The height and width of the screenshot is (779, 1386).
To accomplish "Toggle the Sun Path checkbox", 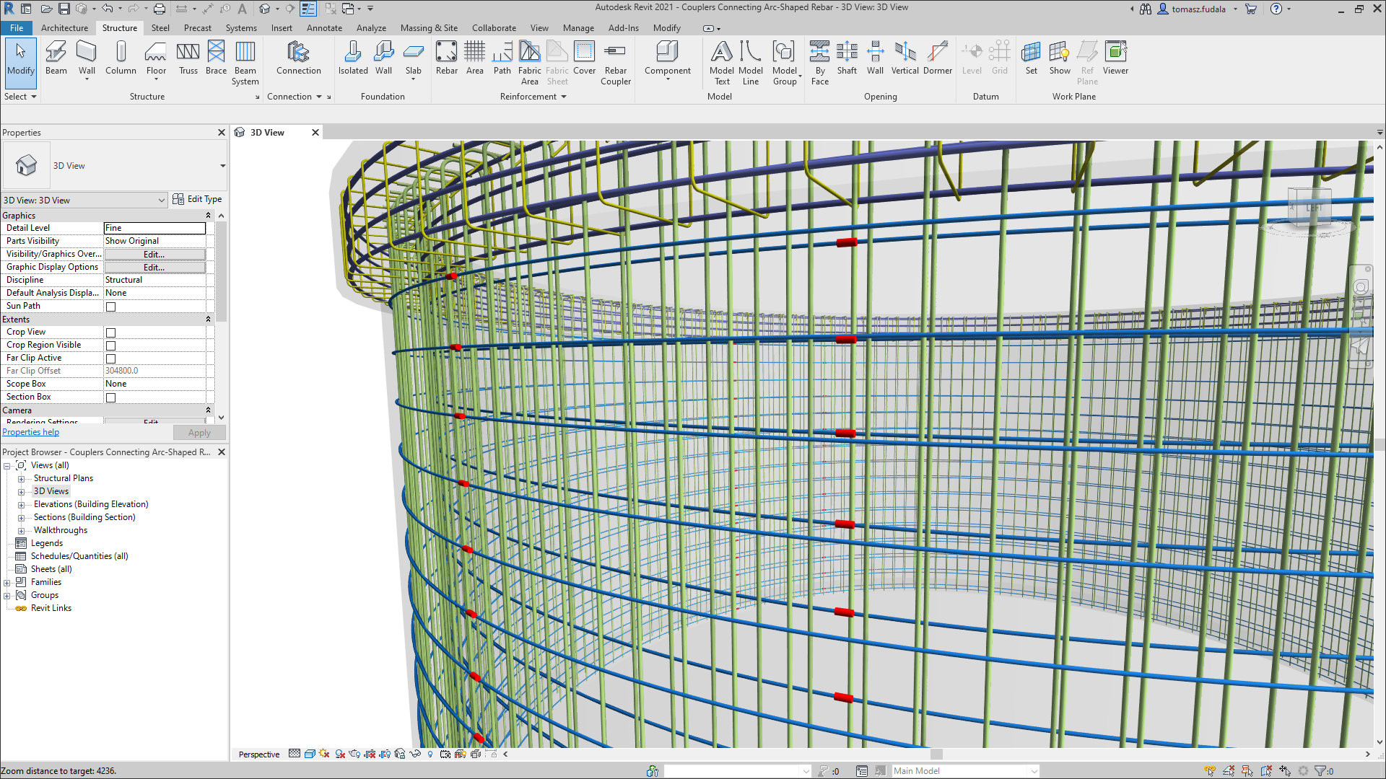I will tap(111, 307).
